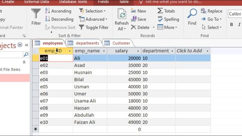
Task: Click the Filter funnel icon
Action: click(x=36, y=14)
